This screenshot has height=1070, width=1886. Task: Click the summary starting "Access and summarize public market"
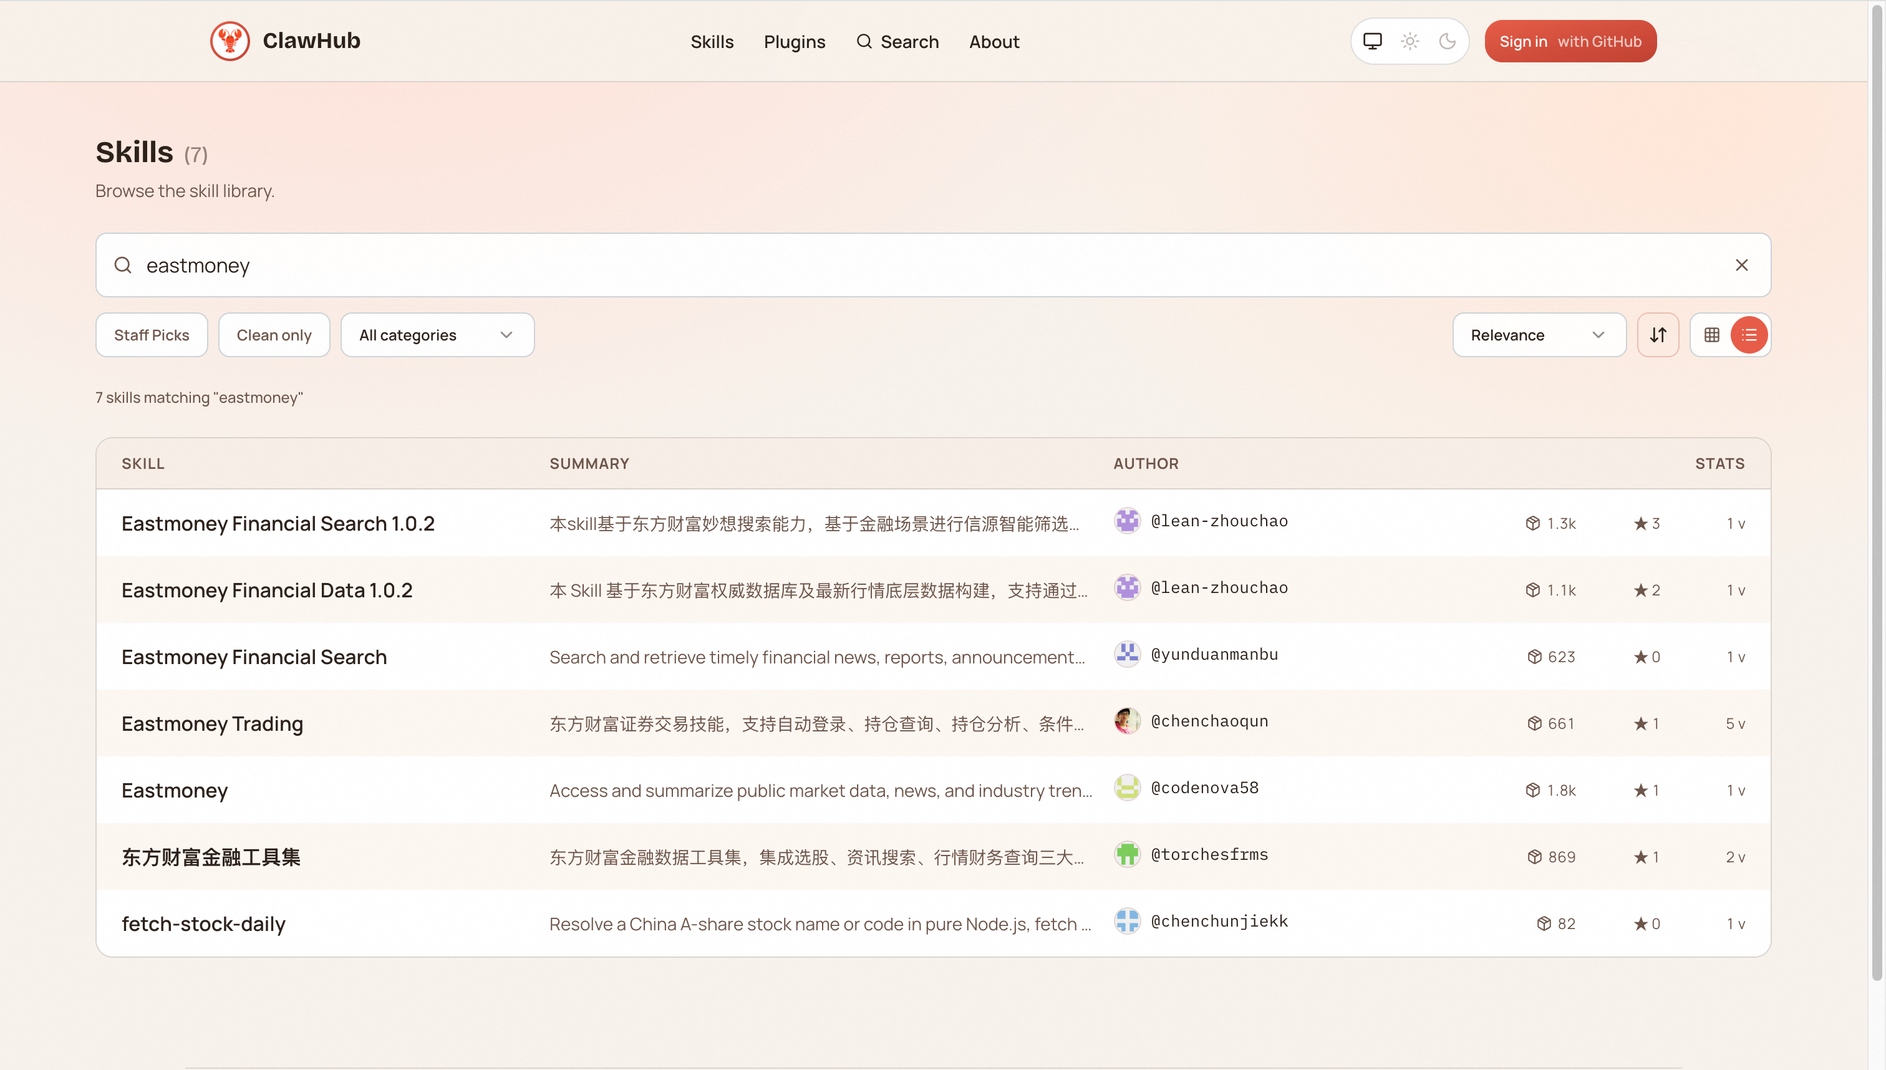821,791
